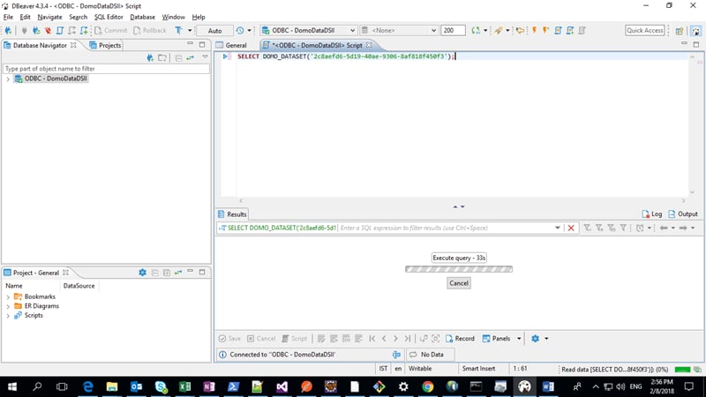The height and width of the screenshot is (397, 706).
Task: Click status details icon beside connection message
Action: (396, 355)
